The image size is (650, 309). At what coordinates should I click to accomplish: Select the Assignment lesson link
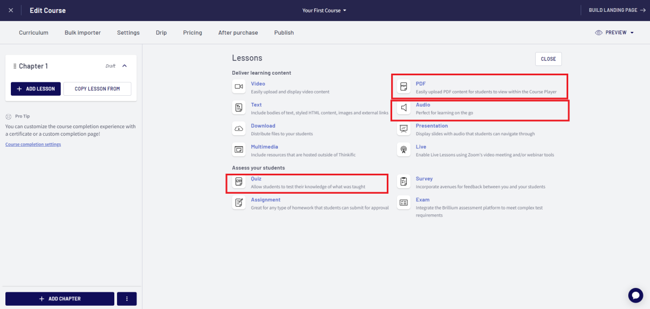tap(265, 200)
